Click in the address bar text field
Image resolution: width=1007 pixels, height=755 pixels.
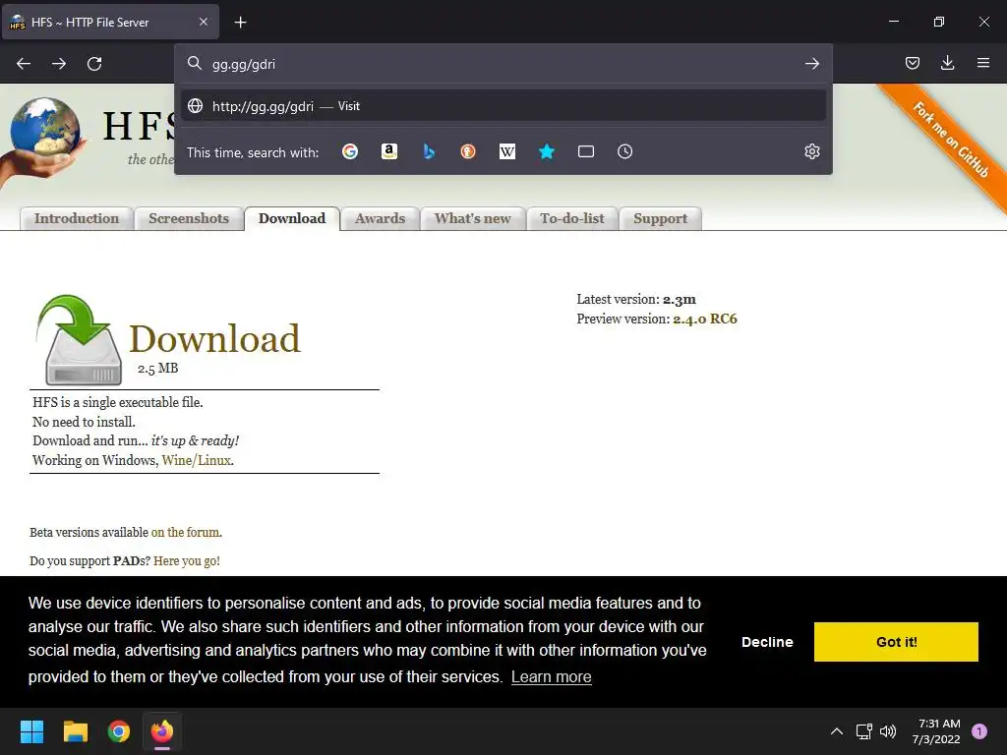pyautogui.click(x=503, y=64)
